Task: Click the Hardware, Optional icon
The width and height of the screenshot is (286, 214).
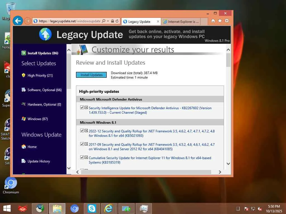Action: (x=23, y=104)
